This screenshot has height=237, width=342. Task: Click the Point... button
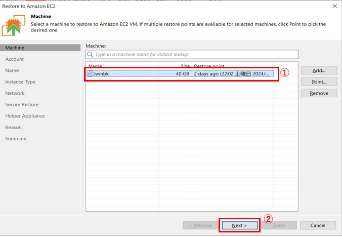(319, 82)
